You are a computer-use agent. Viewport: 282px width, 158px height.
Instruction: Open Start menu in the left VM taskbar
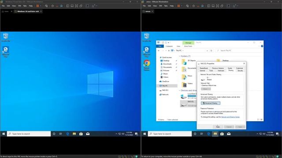4,134
